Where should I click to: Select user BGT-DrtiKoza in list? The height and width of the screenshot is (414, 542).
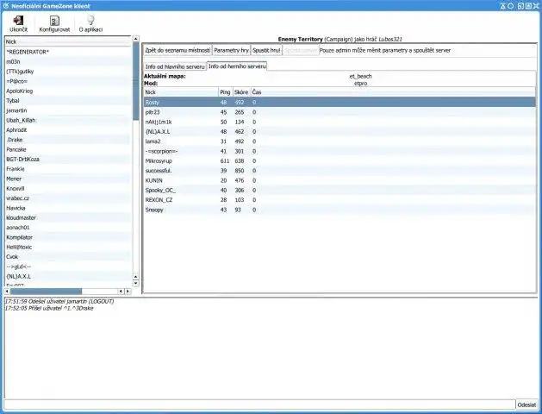(68, 159)
